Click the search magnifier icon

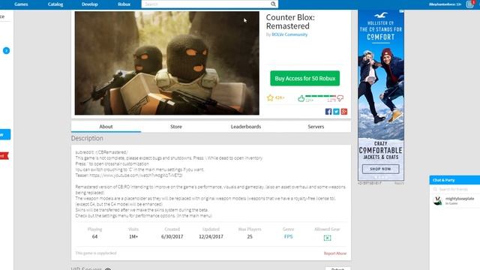pyautogui.click(x=273, y=4)
